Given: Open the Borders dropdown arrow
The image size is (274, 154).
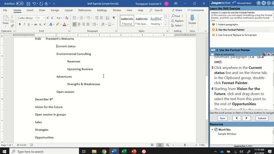Looking at the screenshot, I should coord(113,24).
